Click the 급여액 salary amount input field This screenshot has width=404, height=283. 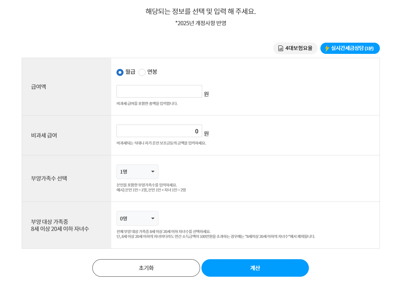point(159,91)
